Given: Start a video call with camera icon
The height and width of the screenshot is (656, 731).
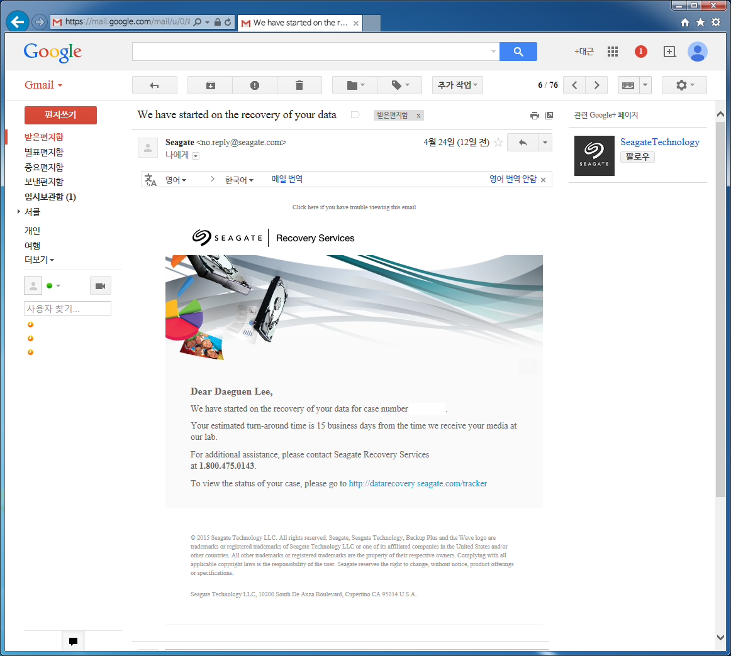Looking at the screenshot, I should [100, 286].
